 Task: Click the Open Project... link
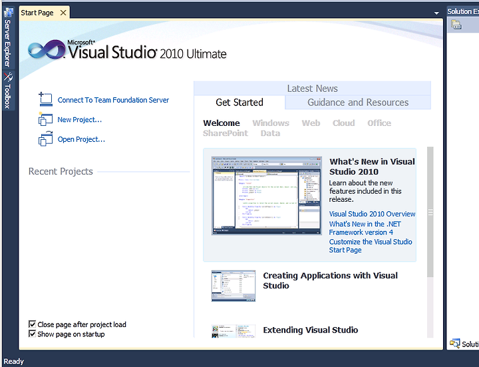(x=81, y=139)
